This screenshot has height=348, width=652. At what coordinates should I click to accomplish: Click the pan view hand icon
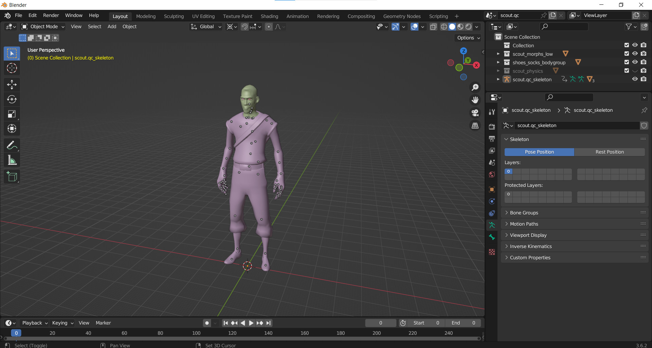(x=475, y=100)
